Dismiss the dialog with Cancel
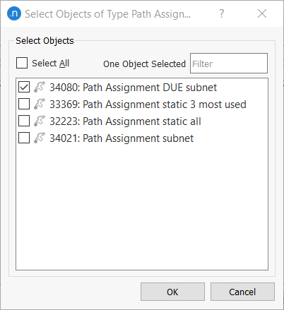The image size is (284, 310). coord(242,292)
